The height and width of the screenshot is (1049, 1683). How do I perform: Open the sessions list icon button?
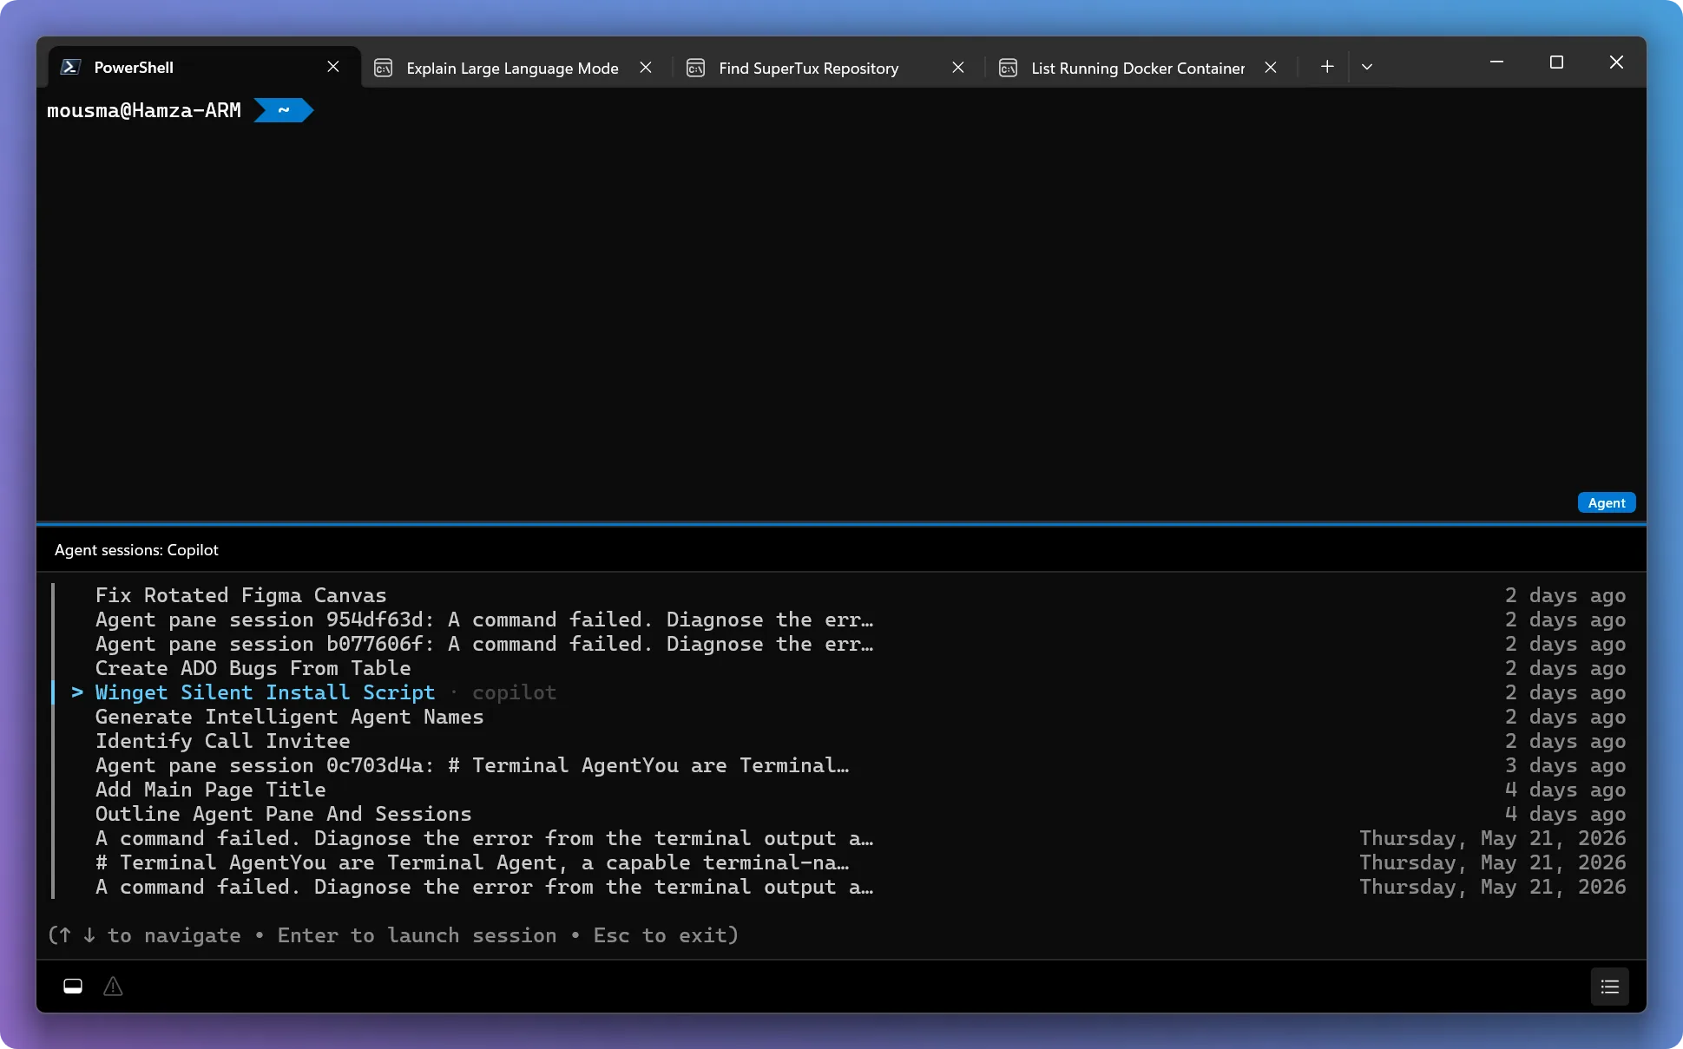(x=1610, y=987)
